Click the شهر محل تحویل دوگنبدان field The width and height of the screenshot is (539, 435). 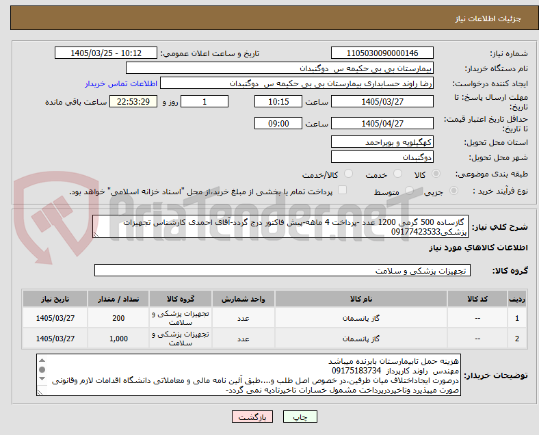382,157
